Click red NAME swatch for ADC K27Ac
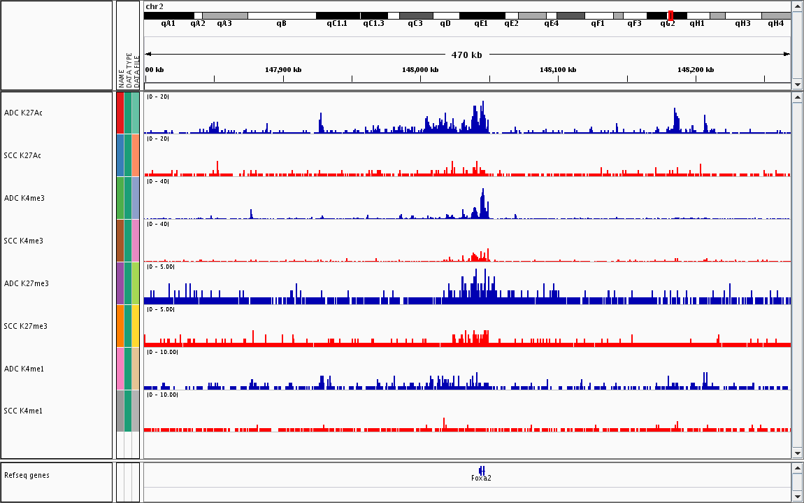 click(x=120, y=113)
